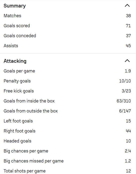This screenshot has width=136, height=174.
Task: Select the Headed goals row
Action: point(67,141)
